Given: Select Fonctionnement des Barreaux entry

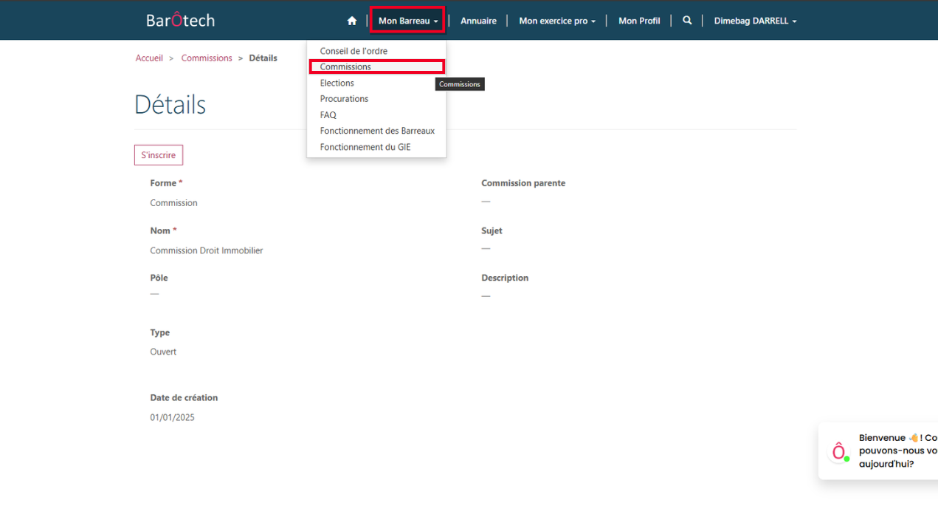Looking at the screenshot, I should click(x=377, y=131).
